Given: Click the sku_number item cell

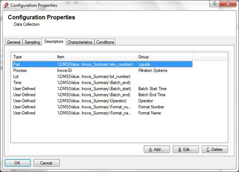Looking at the screenshot, I should coord(95,64).
